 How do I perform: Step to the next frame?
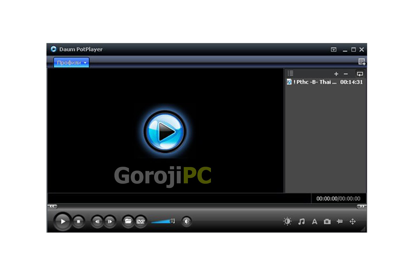pyautogui.click(x=110, y=221)
